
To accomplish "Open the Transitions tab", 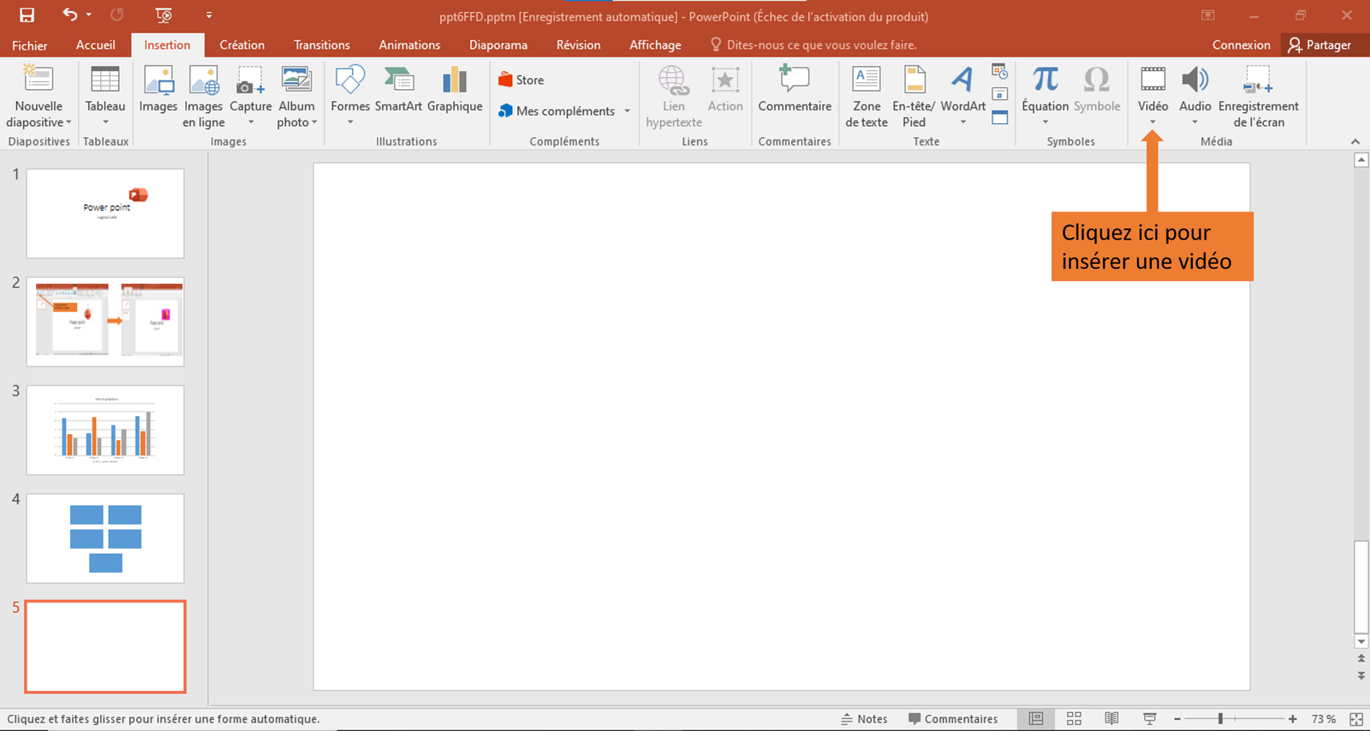I will coord(322,45).
